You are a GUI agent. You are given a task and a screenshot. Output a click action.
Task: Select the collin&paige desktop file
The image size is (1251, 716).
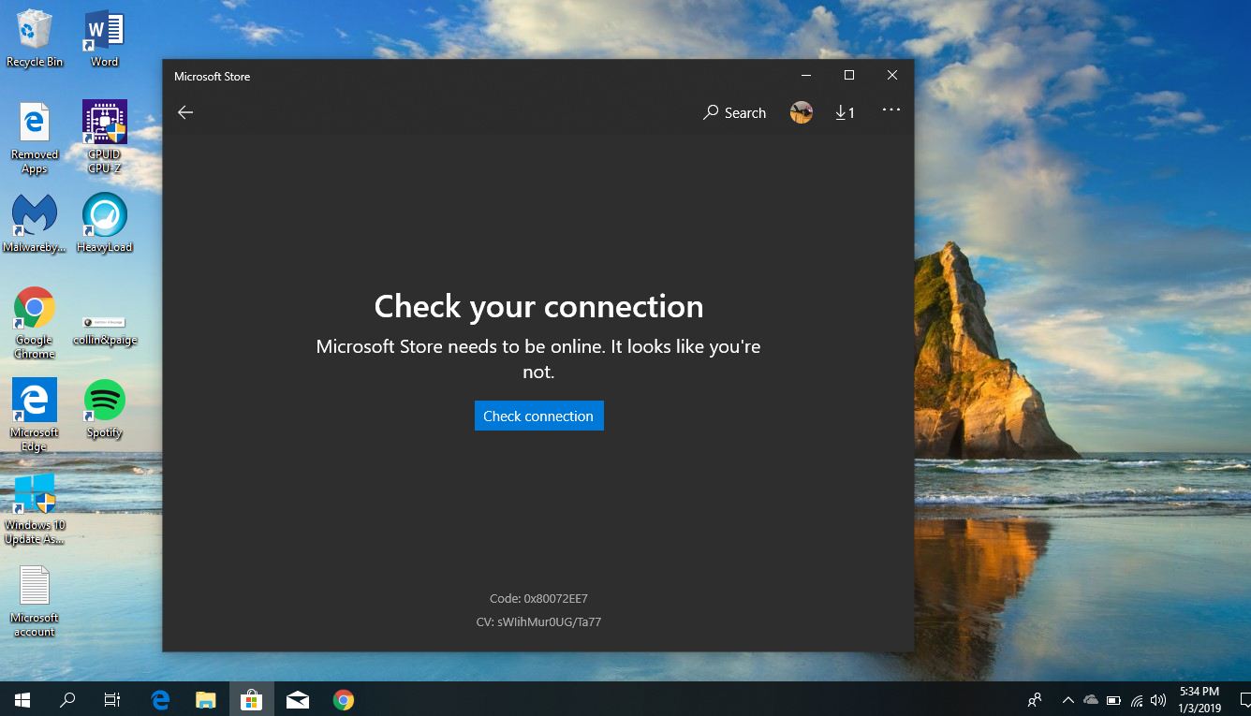click(104, 329)
